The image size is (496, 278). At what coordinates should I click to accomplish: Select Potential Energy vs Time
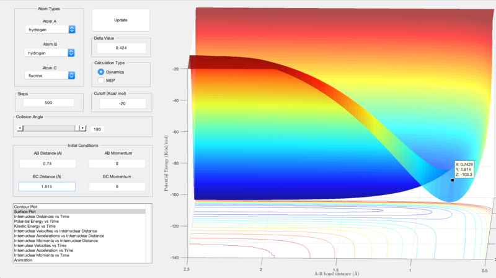pyautogui.click(x=40, y=221)
